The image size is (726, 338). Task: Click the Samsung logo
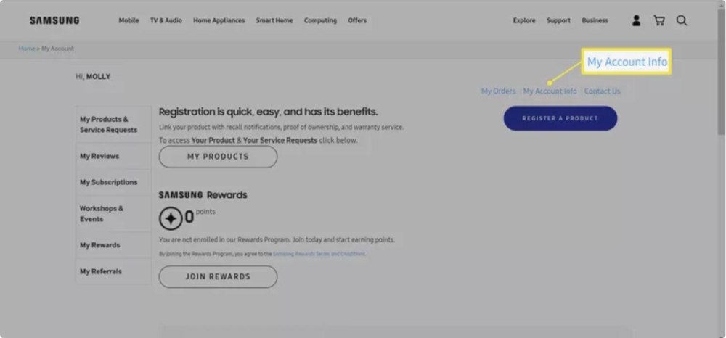pyautogui.click(x=54, y=20)
